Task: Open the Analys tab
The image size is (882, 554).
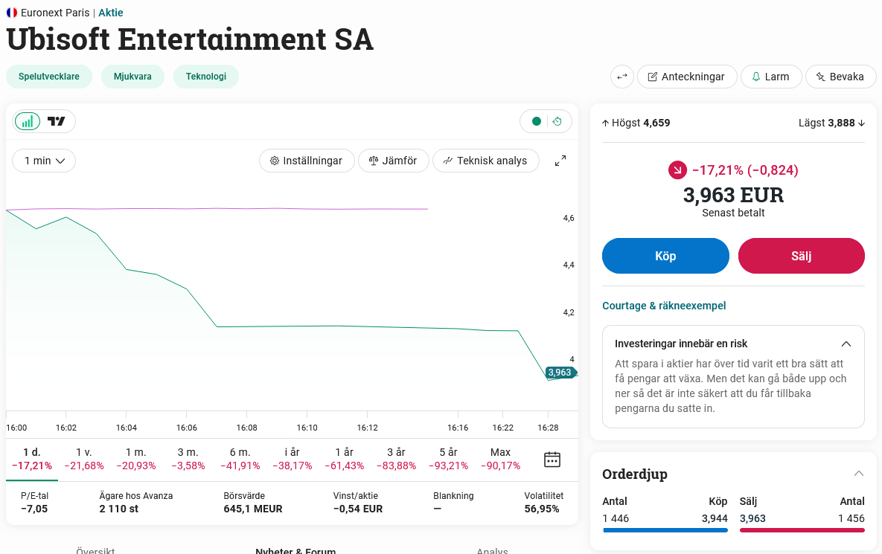Action: (x=492, y=550)
